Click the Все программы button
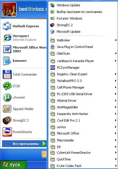This screenshot has width=118, height=169. click(x=24, y=144)
